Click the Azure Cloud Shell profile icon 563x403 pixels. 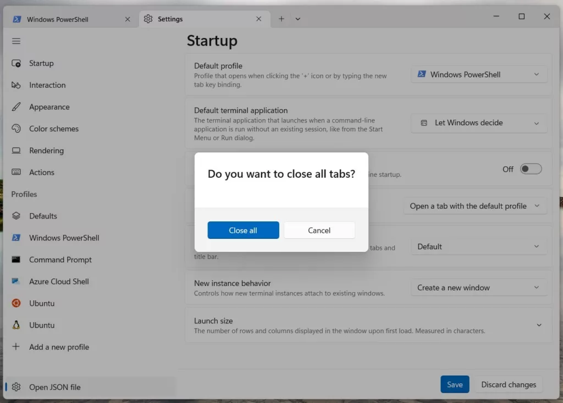(16, 281)
